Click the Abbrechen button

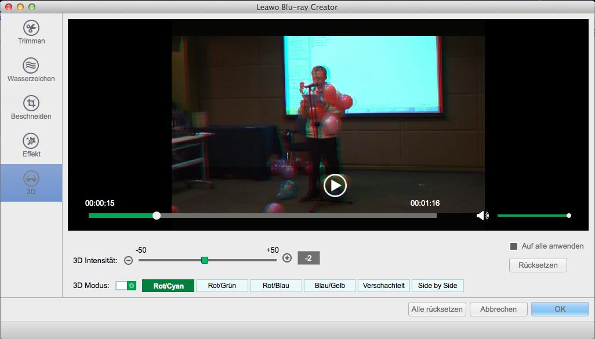pos(498,309)
